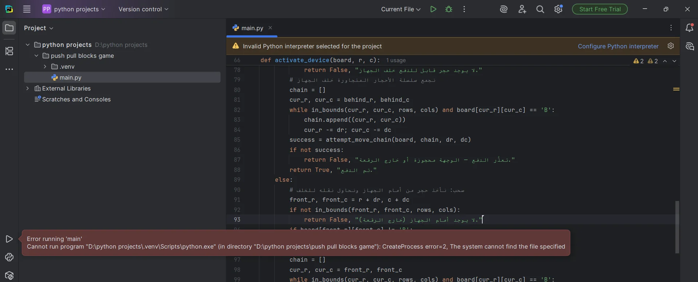
Task: Toggle the Project tool window folder icon
Action: (9, 28)
